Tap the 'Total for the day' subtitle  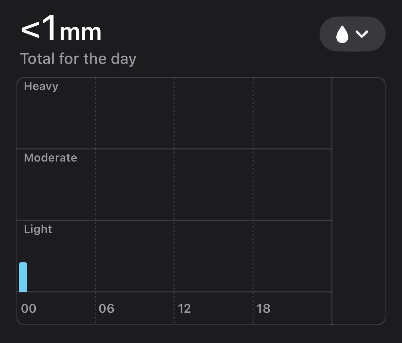tap(78, 59)
